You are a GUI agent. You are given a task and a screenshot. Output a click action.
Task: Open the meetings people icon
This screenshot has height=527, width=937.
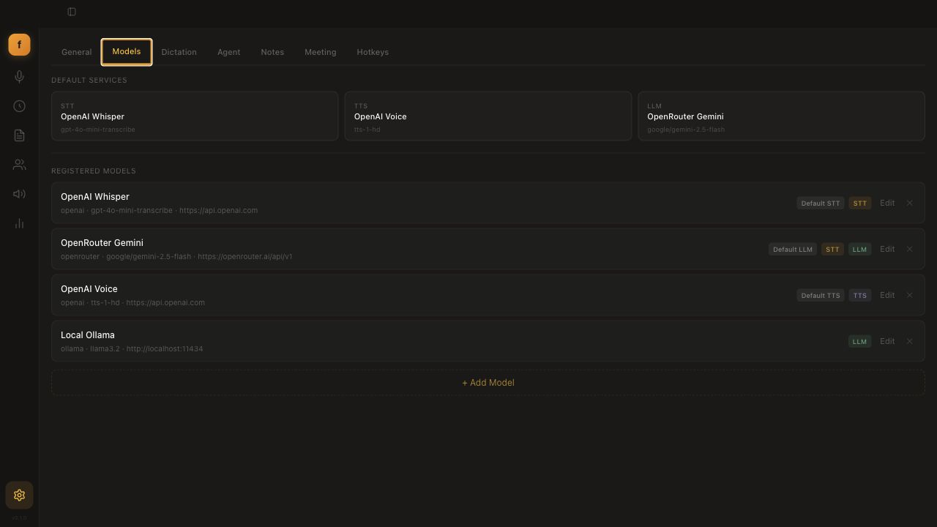[x=19, y=165]
